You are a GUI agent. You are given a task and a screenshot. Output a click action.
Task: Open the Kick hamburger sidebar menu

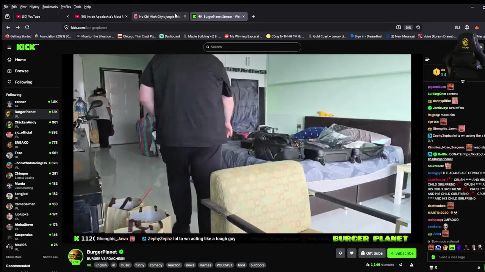(x=9, y=47)
